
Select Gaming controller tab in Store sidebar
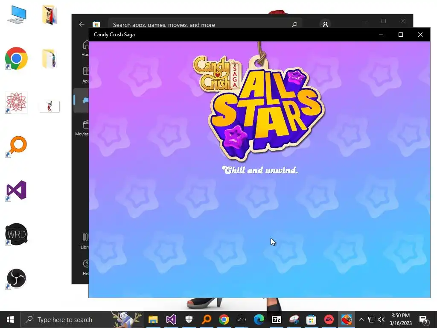click(x=82, y=100)
